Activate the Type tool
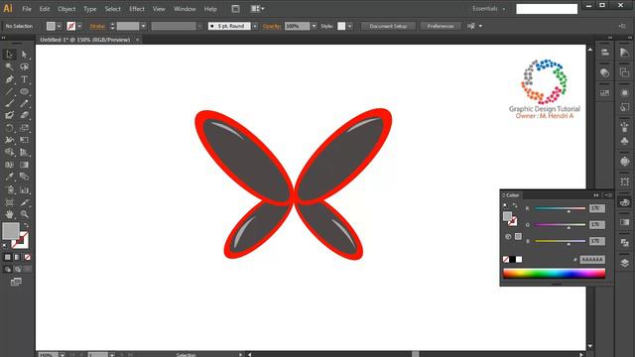This screenshot has height=357, width=635. coord(24,79)
